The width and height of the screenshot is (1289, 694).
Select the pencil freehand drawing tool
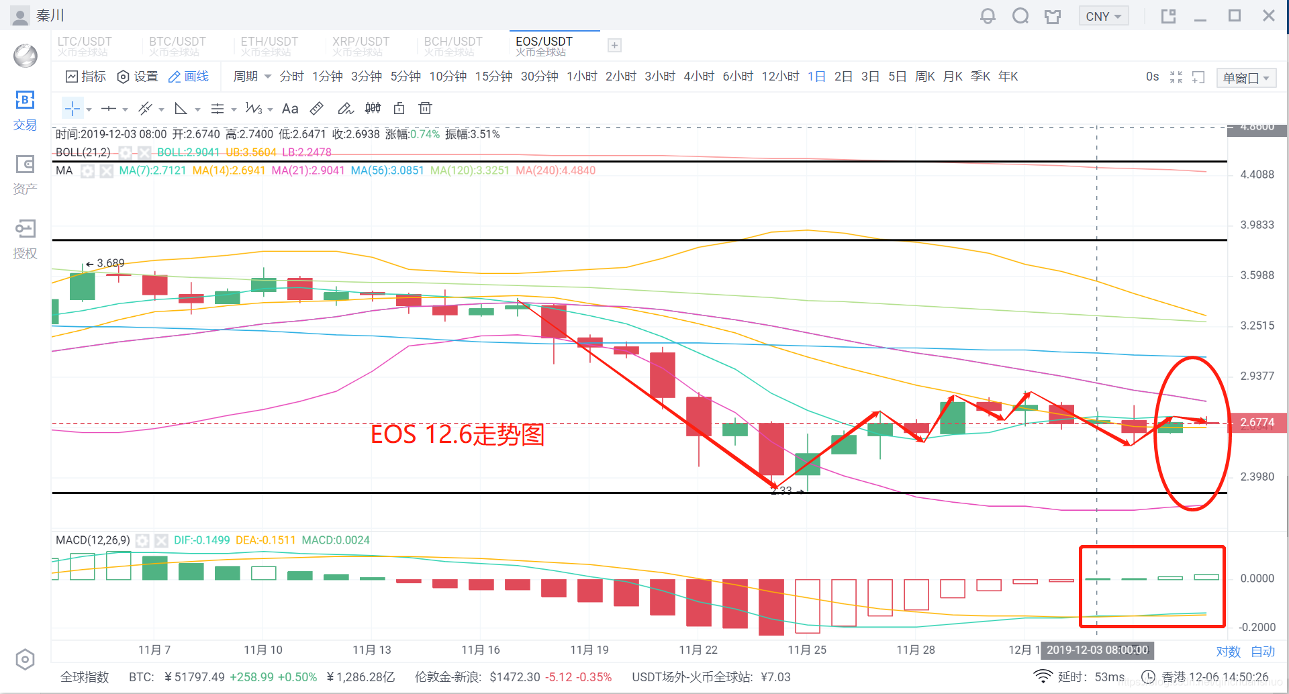[345, 108]
